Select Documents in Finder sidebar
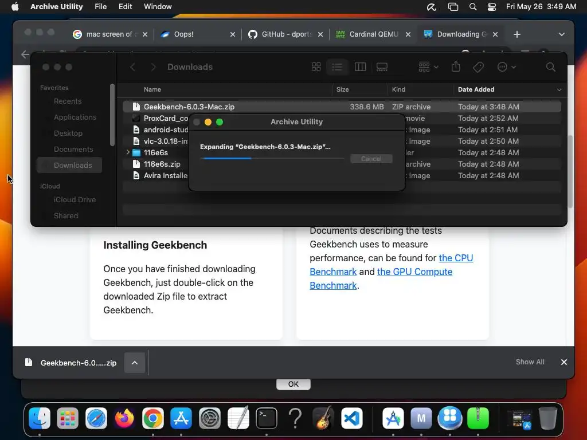 [73, 150]
